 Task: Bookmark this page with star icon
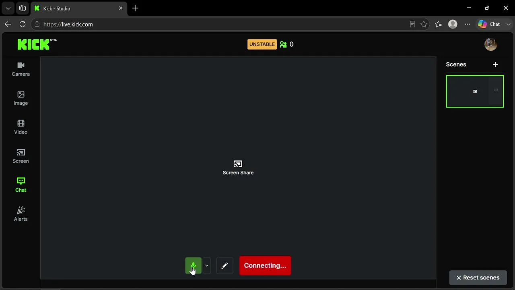coord(424,24)
